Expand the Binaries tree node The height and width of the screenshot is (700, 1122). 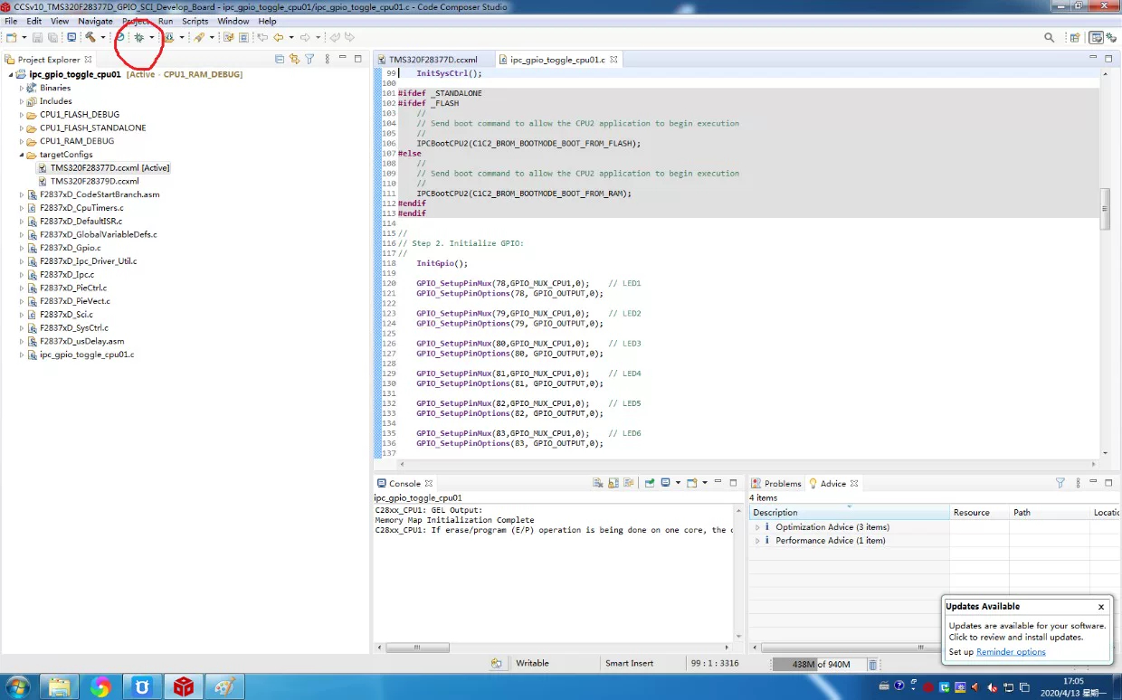coord(22,88)
